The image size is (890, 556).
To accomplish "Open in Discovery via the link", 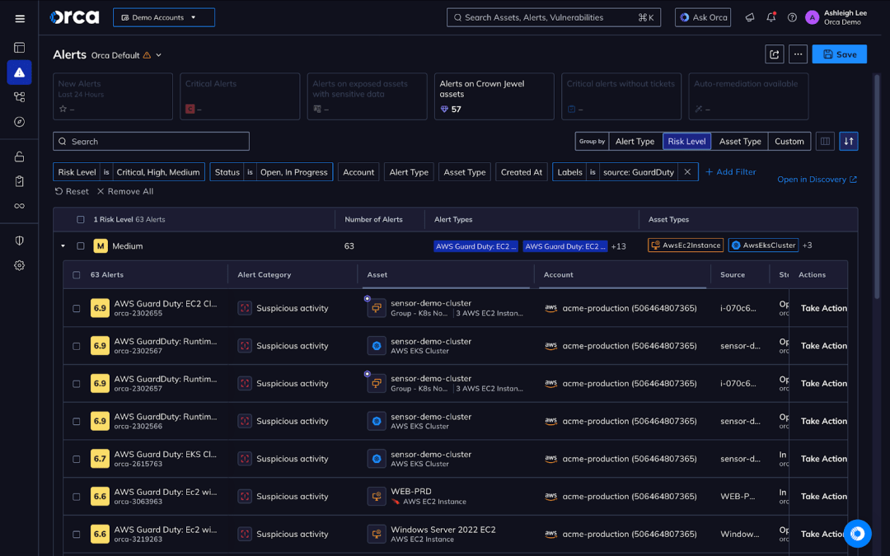I will click(813, 179).
